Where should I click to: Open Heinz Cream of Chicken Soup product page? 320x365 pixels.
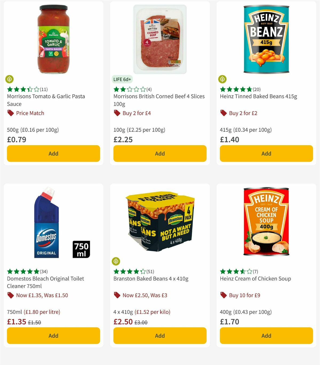click(x=255, y=278)
